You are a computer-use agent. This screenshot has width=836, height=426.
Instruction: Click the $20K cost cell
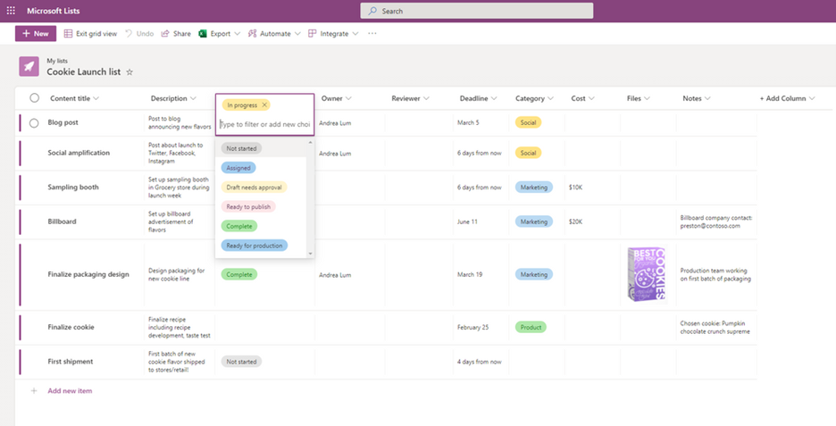576,221
